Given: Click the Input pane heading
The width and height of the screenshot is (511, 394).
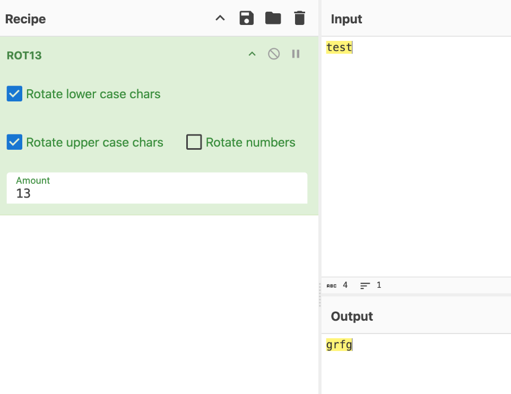Looking at the screenshot, I should (x=347, y=19).
